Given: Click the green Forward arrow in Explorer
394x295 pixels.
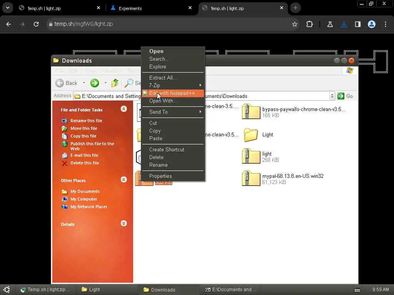Looking at the screenshot, I should pyautogui.click(x=95, y=83).
